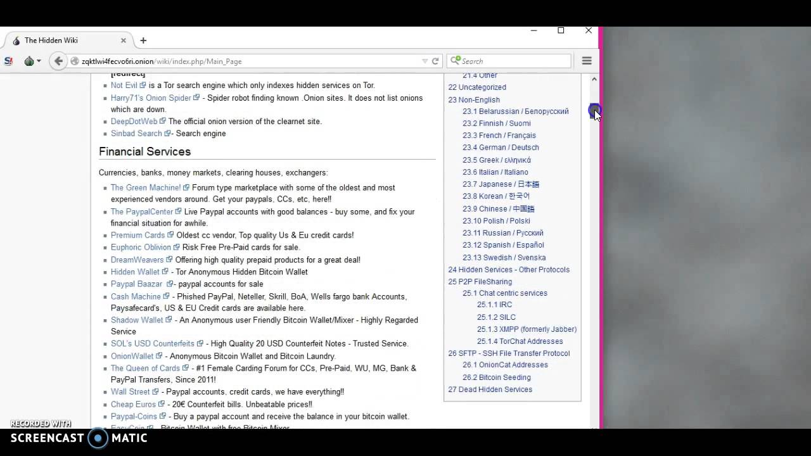The width and height of the screenshot is (811, 456).
Task: Jump to 22 Uncategorized in contents
Action: click(x=477, y=87)
